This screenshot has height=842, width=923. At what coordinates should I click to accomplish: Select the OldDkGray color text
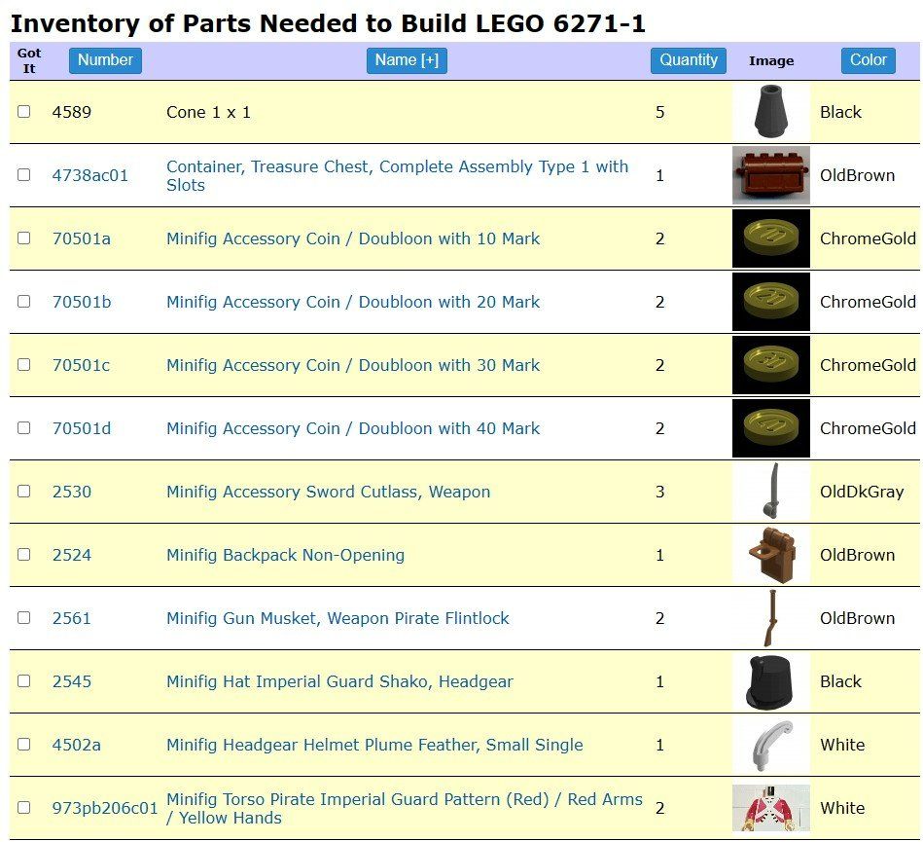point(862,492)
